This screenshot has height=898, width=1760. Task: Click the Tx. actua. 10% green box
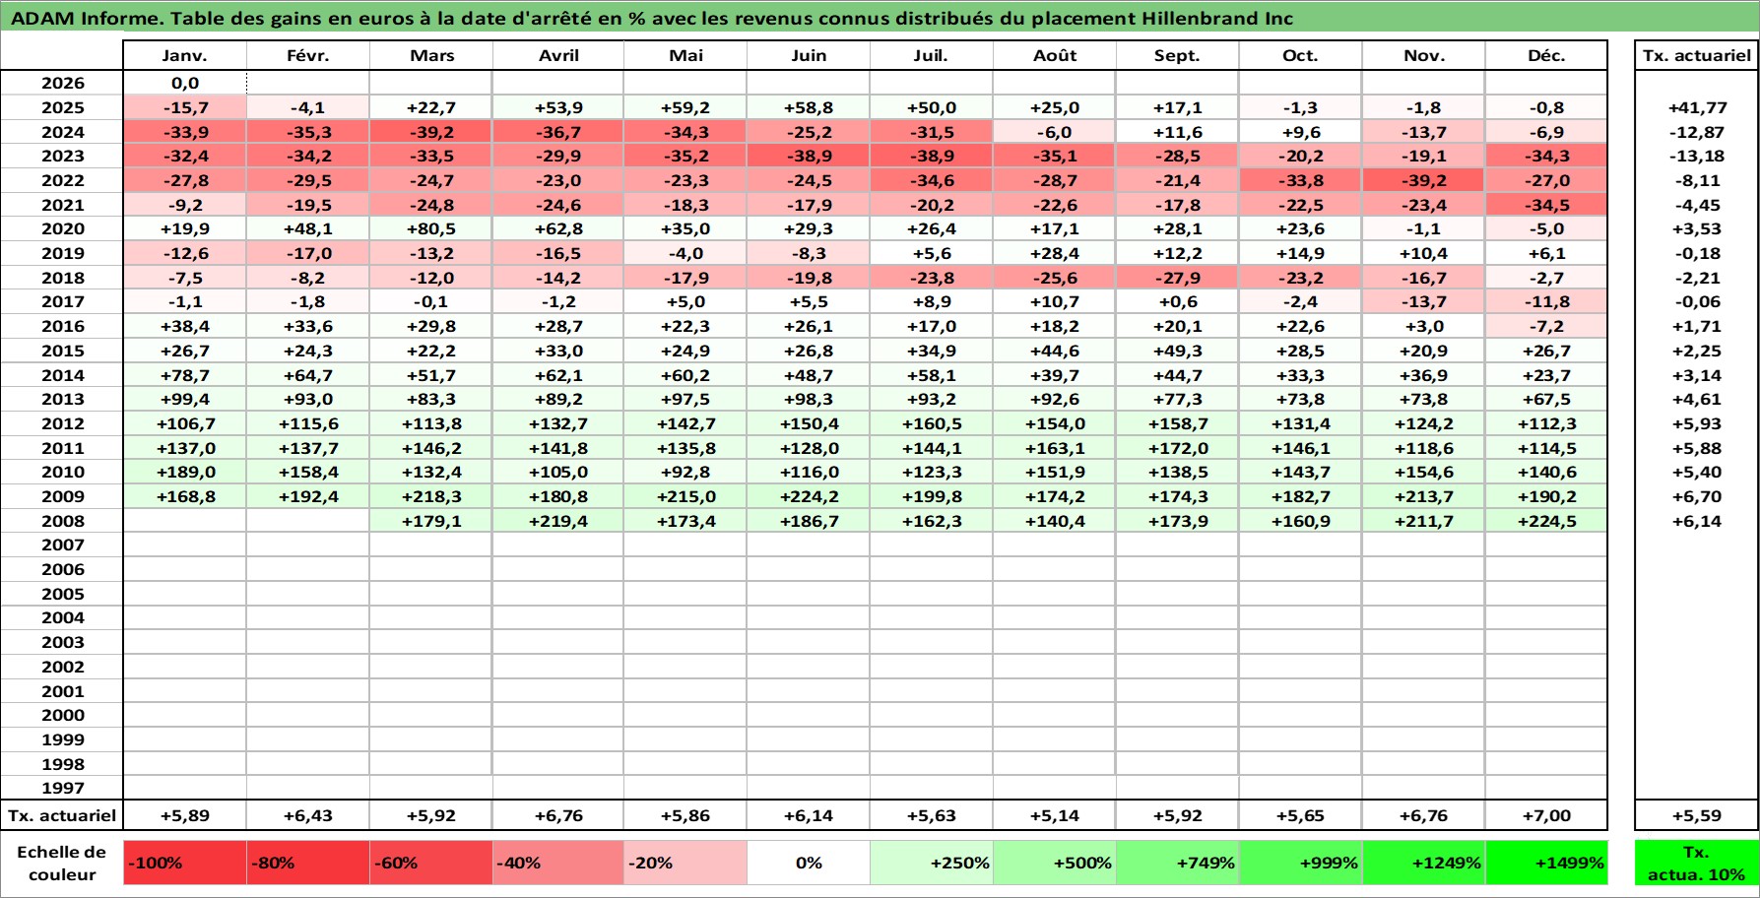[1697, 863]
